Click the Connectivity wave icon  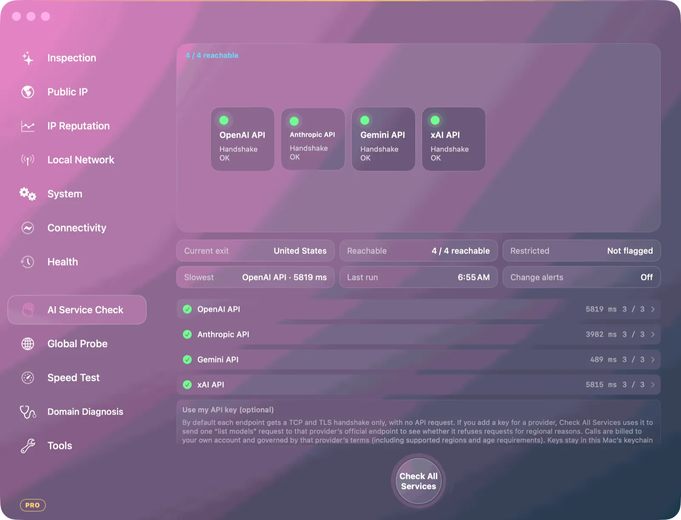(x=28, y=228)
